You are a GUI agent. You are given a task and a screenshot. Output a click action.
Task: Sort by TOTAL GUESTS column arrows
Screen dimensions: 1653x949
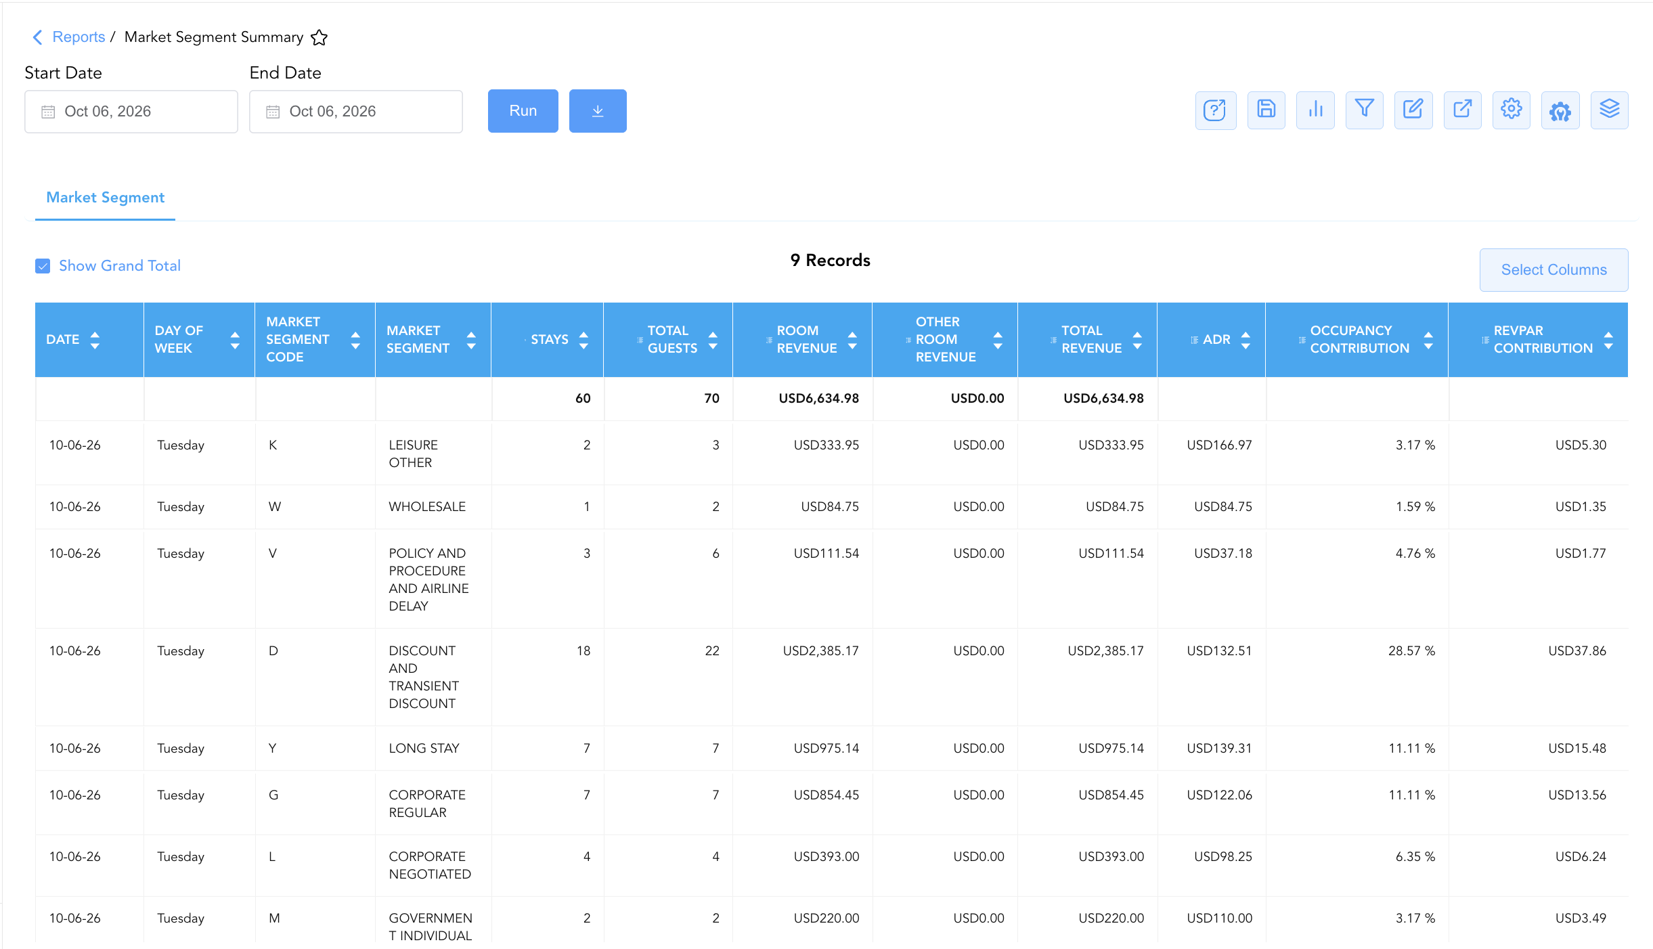click(x=713, y=340)
